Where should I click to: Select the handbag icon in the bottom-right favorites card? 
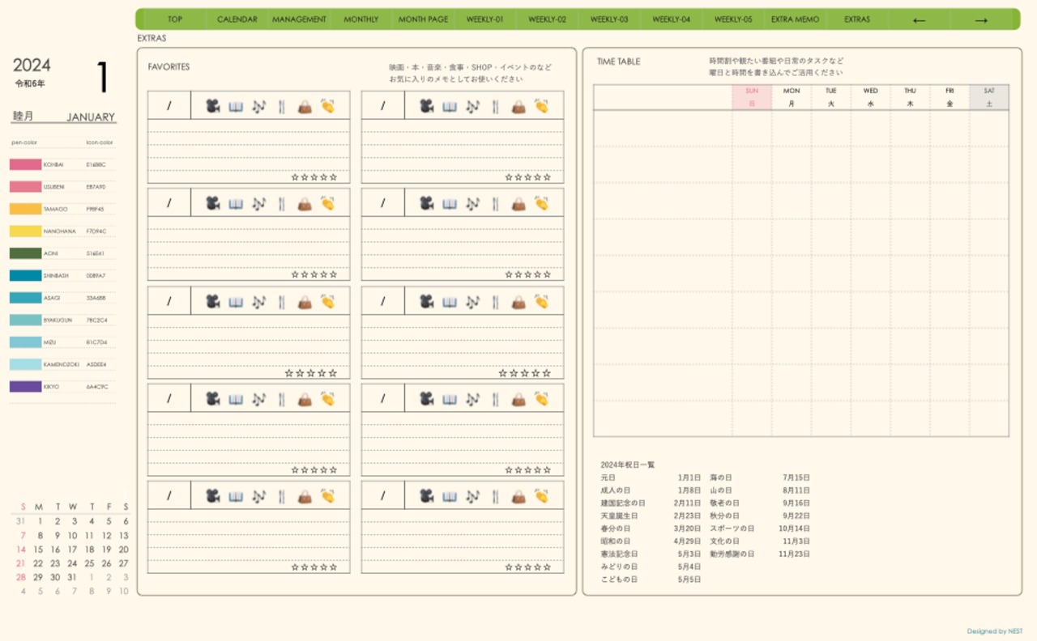[518, 496]
